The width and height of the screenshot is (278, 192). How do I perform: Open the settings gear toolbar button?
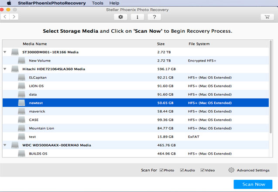pyautogui.click(x=120, y=17)
